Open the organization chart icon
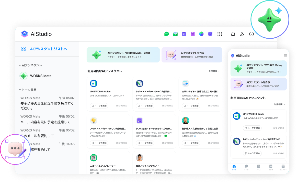 (x=242, y=34)
